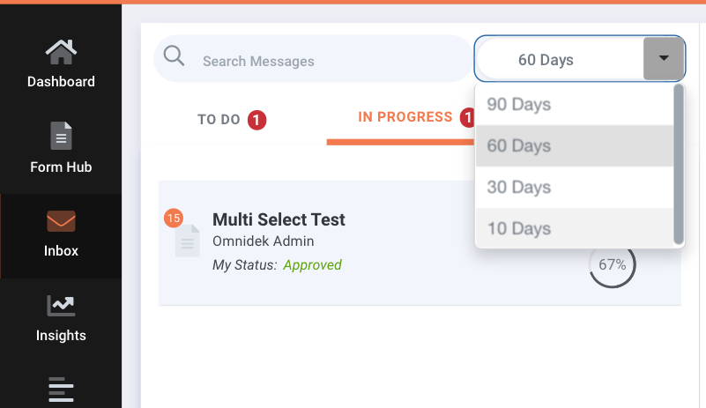706x408 pixels.
Task: Click the Form Hub document icon
Action: click(x=61, y=136)
